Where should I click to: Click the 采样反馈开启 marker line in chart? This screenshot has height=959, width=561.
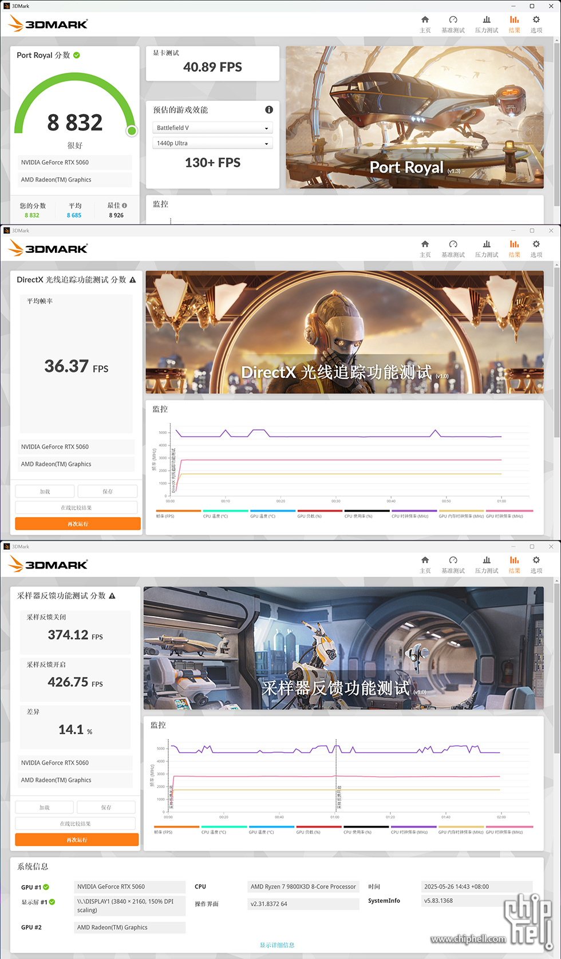coord(336,776)
